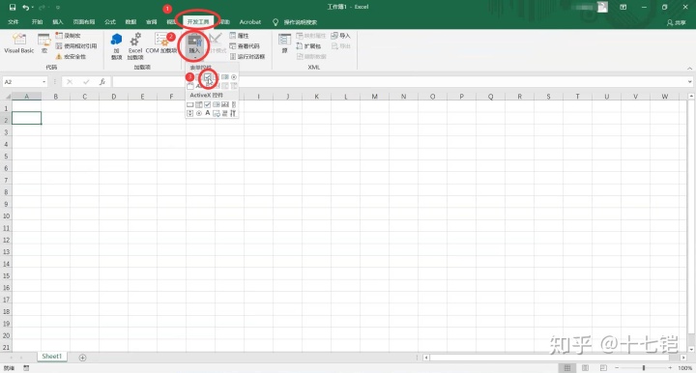The image size is (696, 373).
Task: Switch to Page Layout view
Action: (x=585, y=368)
